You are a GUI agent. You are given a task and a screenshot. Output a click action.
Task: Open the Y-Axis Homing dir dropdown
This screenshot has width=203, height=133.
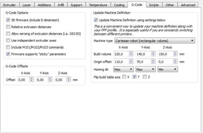tap(145, 69)
